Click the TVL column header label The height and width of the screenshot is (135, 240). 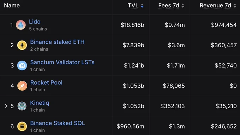(x=133, y=6)
